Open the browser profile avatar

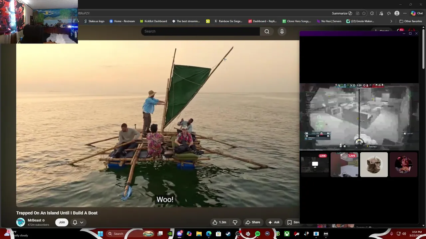(x=397, y=13)
